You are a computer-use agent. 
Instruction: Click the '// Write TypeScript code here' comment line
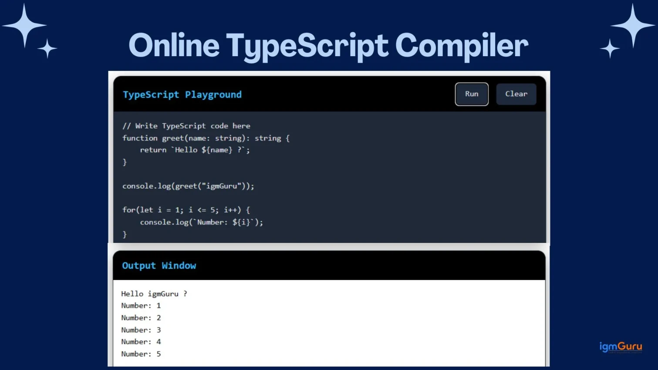pyautogui.click(x=186, y=126)
